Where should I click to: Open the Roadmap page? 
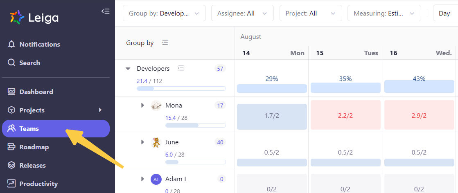[x=56, y=147]
